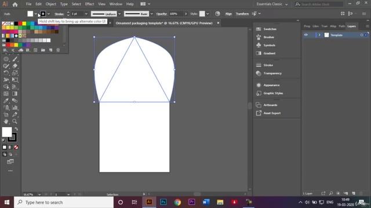Open stroke weight dropdown
Viewport: 371px width, 208px height.
[x=86, y=14]
